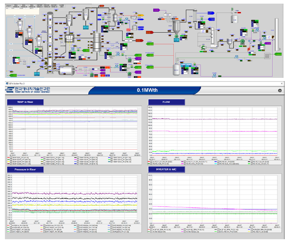The height and width of the screenshot is (240, 298).
Task: Toggle AI.SF101_RPM_PV checkbox in Inverter legend
Action: [x=152, y=230]
